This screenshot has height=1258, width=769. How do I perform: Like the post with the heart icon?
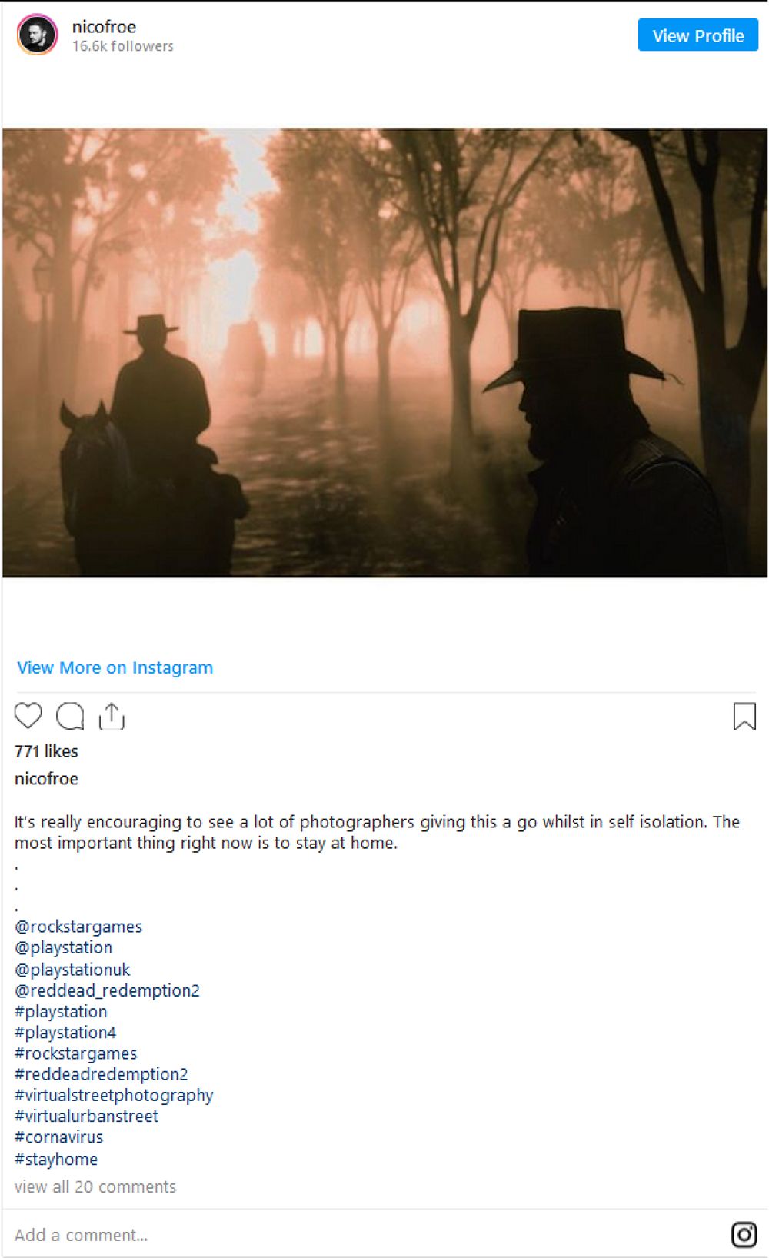[28, 716]
